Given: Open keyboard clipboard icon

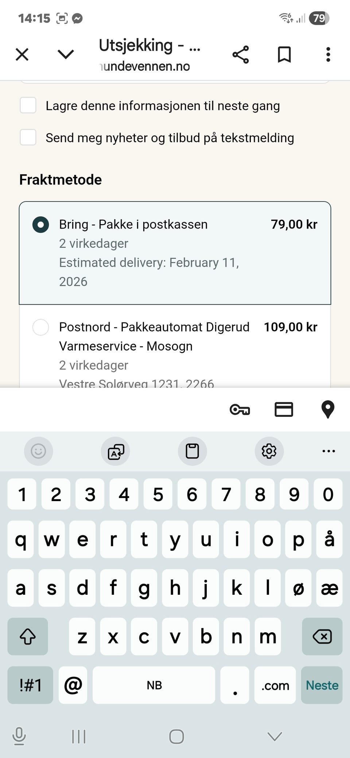Looking at the screenshot, I should [x=192, y=451].
